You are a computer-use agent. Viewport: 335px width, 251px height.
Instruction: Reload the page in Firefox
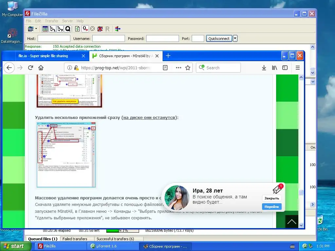30,68
